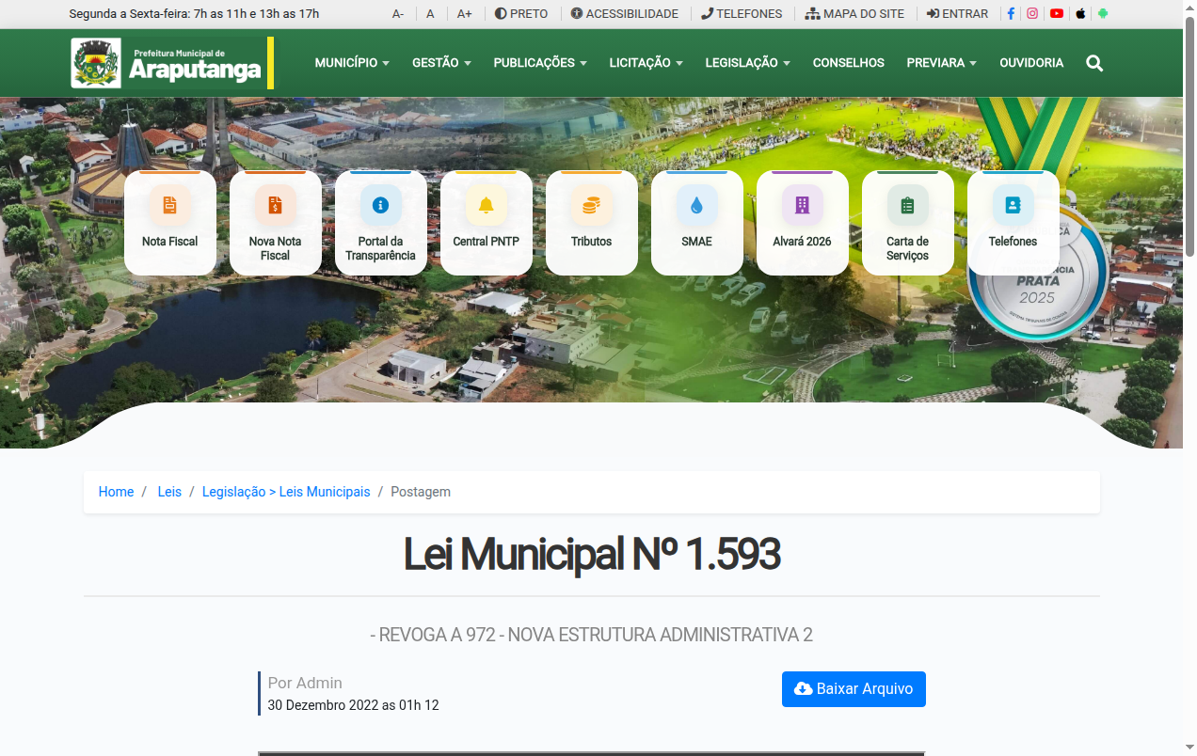This screenshot has height=756, width=1197.
Task: Expand the MUNICÍPIO dropdown menu
Action: (x=352, y=63)
